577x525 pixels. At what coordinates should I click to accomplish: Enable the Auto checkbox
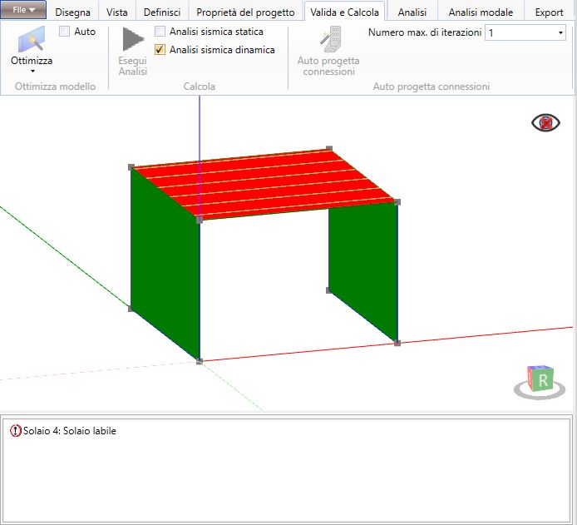click(64, 32)
